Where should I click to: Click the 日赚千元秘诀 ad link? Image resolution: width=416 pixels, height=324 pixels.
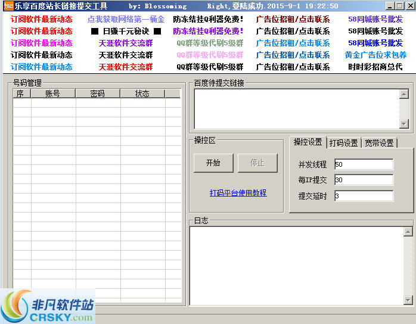[126, 32]
